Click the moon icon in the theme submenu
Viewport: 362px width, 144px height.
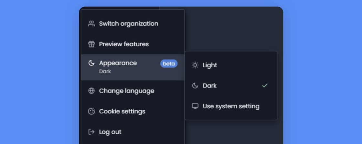coord(195,85)
